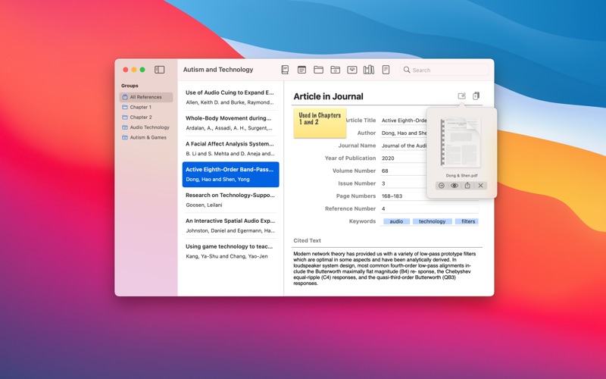The width and height of the screenshot is (606, 379).
Task: Select the Chapter 1 group
Action: click(146, 107)
